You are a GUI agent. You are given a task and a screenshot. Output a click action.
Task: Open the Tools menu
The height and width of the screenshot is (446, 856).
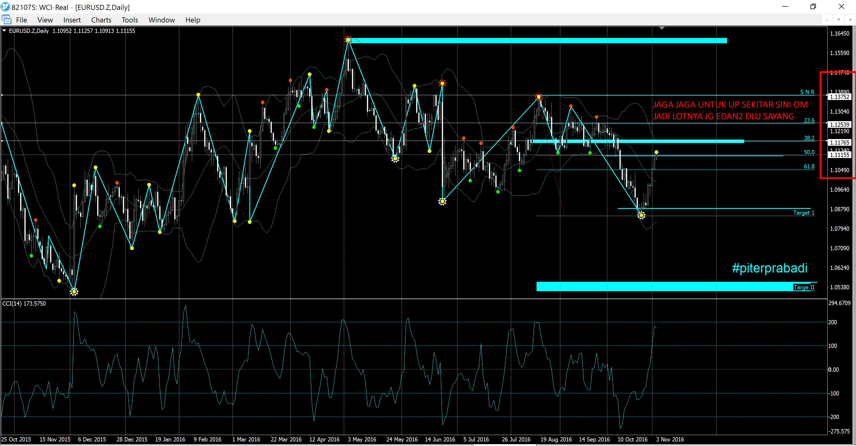(130, 20)
